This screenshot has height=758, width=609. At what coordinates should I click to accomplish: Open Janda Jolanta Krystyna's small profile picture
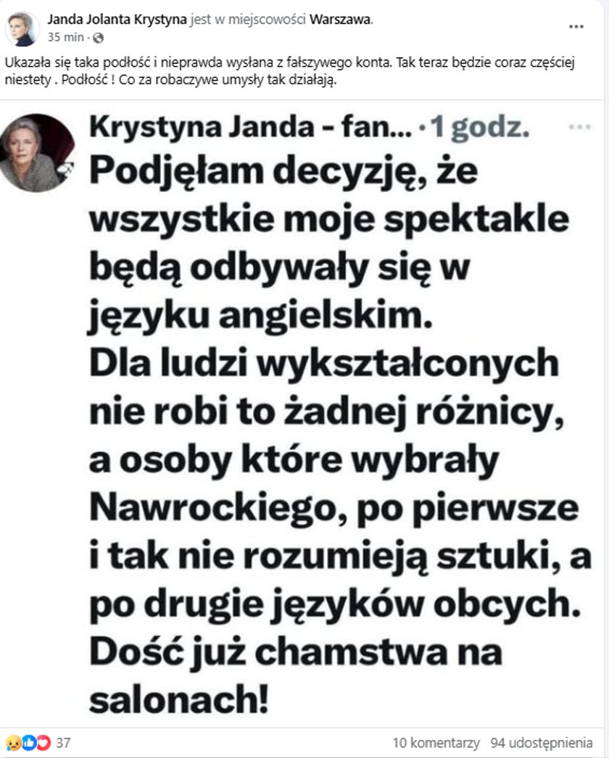pos(22,29)
